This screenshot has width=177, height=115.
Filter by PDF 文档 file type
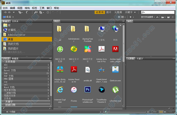26,76
